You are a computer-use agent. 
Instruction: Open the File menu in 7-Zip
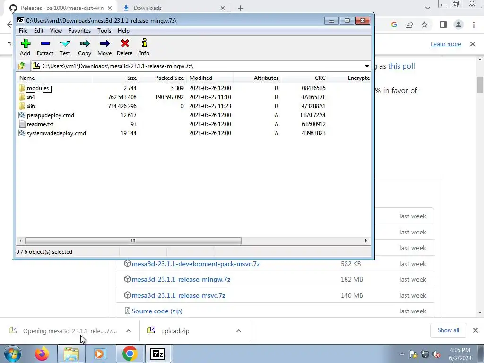pos(23,31)
